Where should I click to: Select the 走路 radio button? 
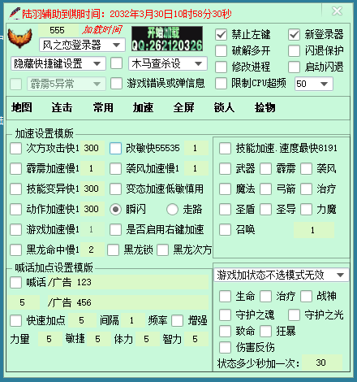click(x=172, y=209)
